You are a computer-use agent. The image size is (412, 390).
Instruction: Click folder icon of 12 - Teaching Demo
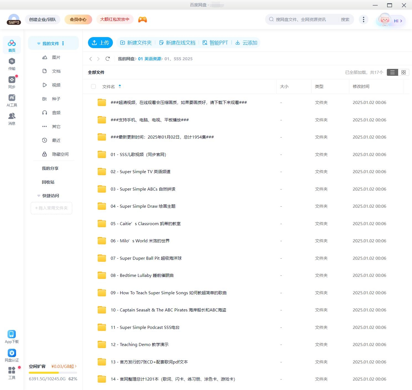click(x=102, y=345)
